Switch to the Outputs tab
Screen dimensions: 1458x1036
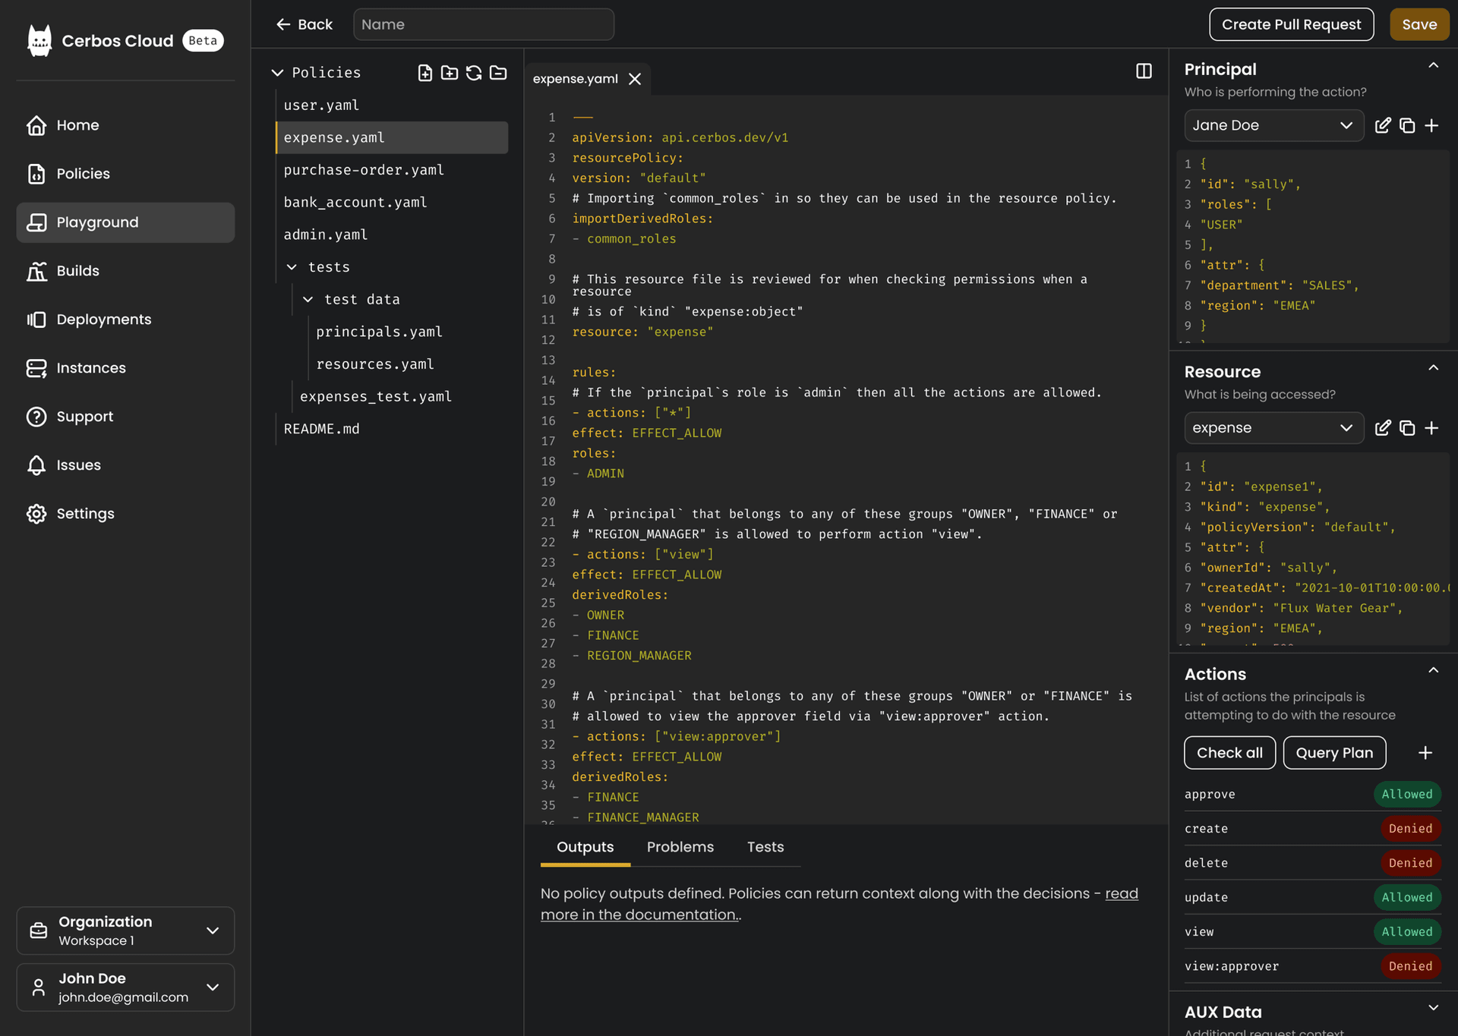[x=585, y=847]
